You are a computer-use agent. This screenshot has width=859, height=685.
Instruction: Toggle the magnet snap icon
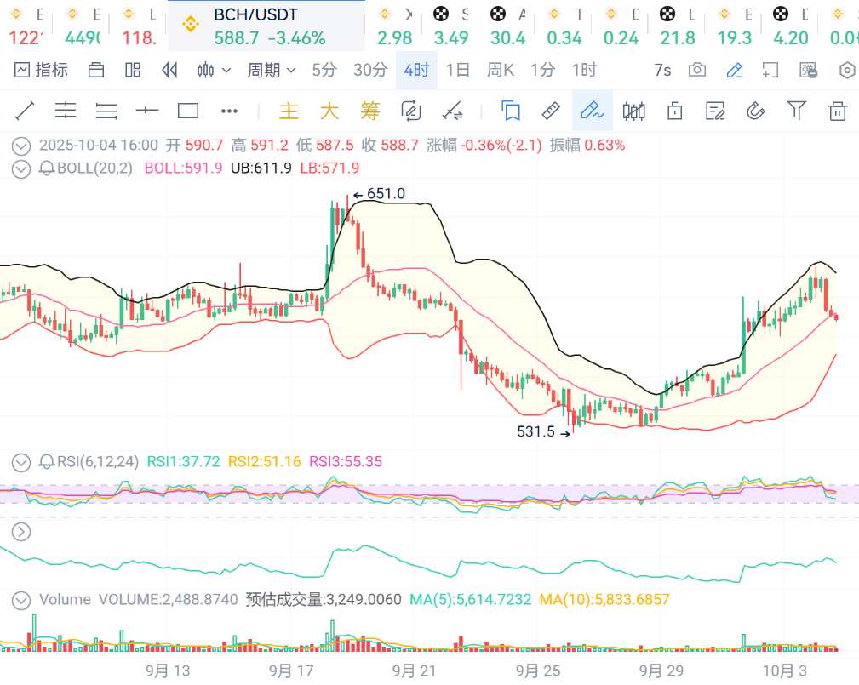coord(756,111)
